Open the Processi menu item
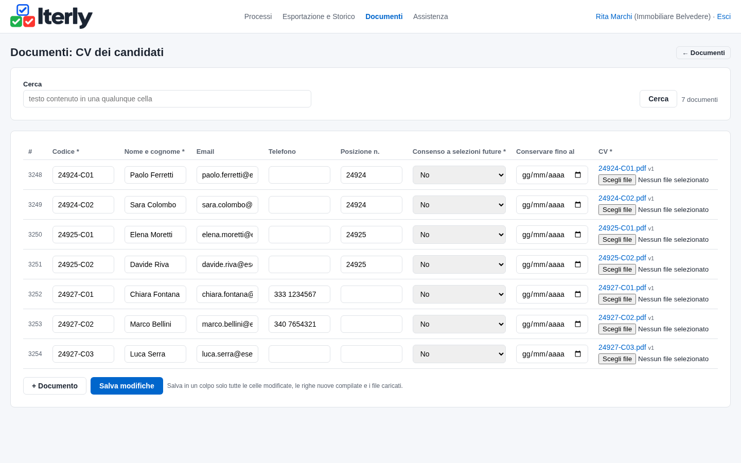This screenshot has width=741, height=463. pos(258,16)
